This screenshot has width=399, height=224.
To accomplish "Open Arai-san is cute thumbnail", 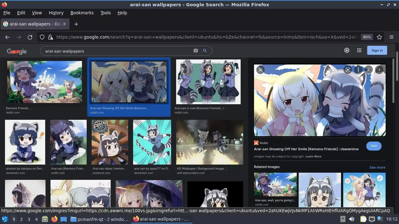I will 208,82.
